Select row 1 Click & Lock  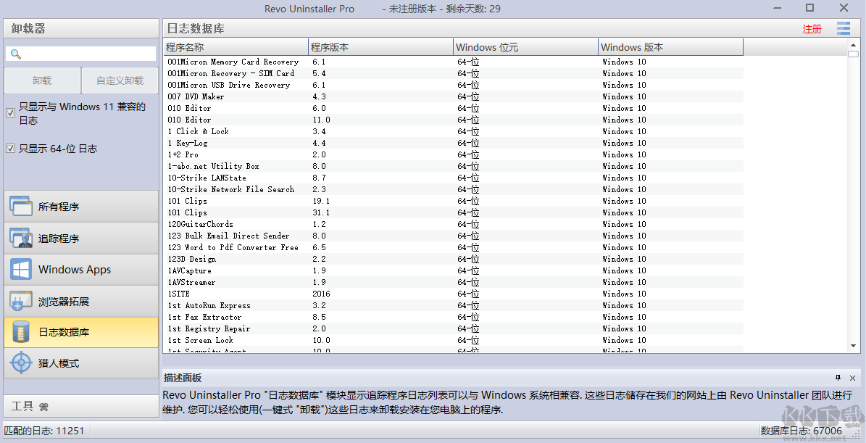coord(454,131)
